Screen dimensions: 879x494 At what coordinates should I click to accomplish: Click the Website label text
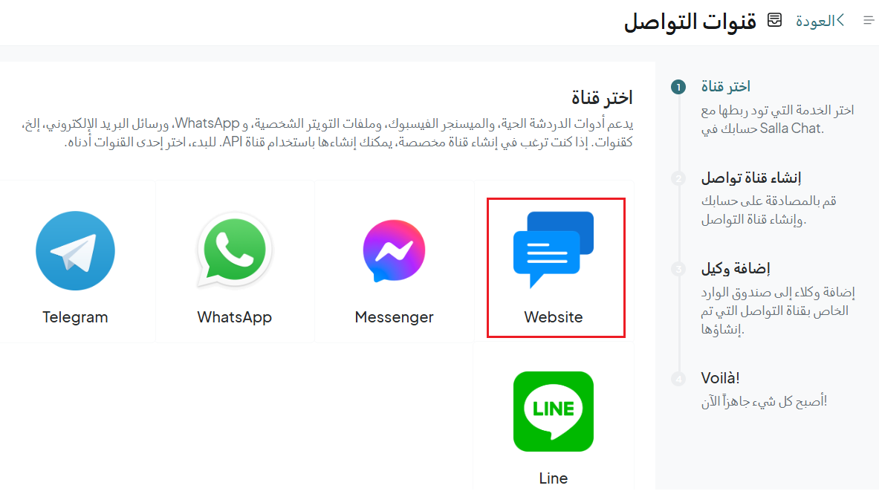point(554,316)
